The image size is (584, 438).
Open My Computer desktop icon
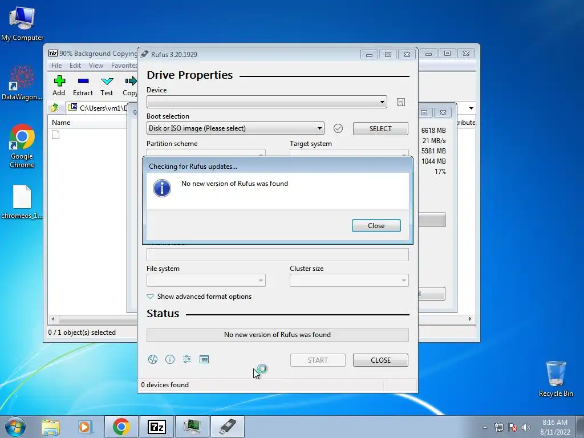tap(22, 23)
